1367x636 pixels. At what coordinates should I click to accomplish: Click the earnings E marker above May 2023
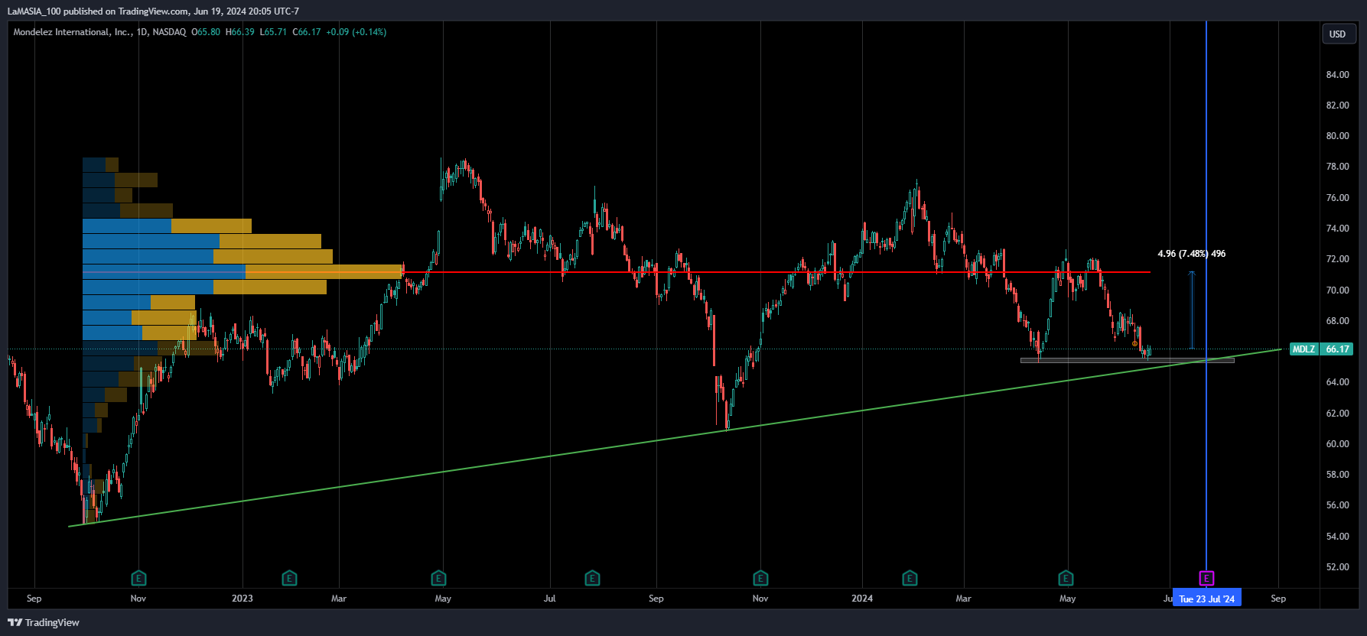tap(438, 578)
